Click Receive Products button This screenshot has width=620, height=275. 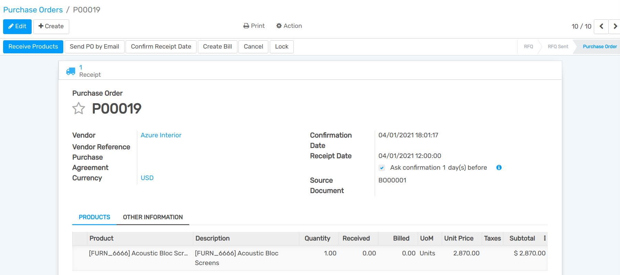coord(33,47)
